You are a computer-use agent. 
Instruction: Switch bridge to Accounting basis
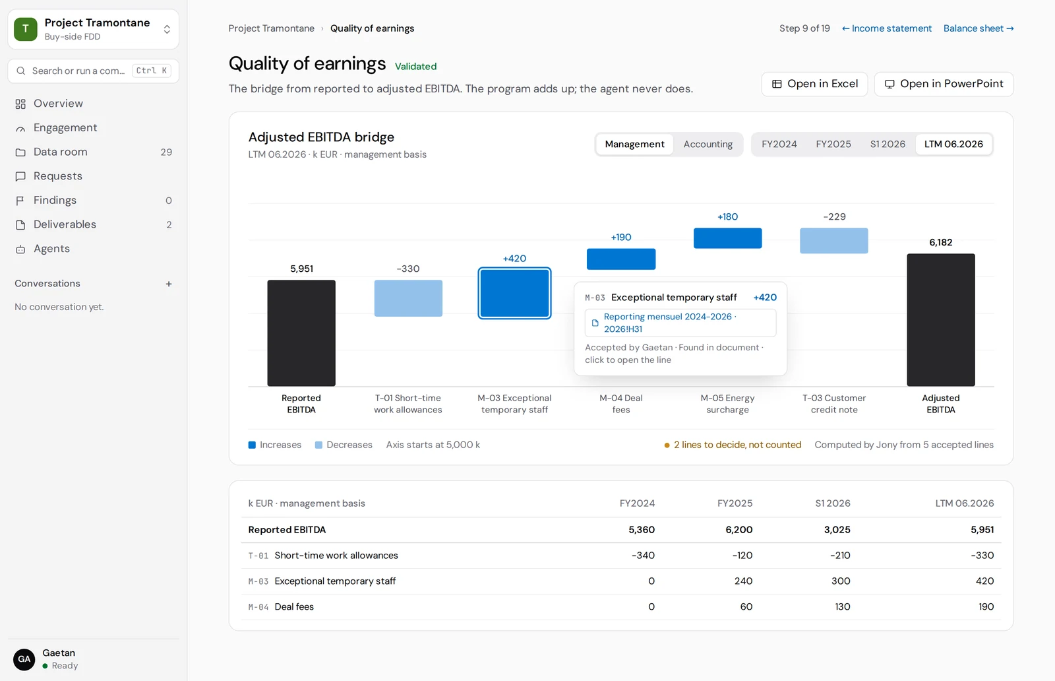[708, 145]
